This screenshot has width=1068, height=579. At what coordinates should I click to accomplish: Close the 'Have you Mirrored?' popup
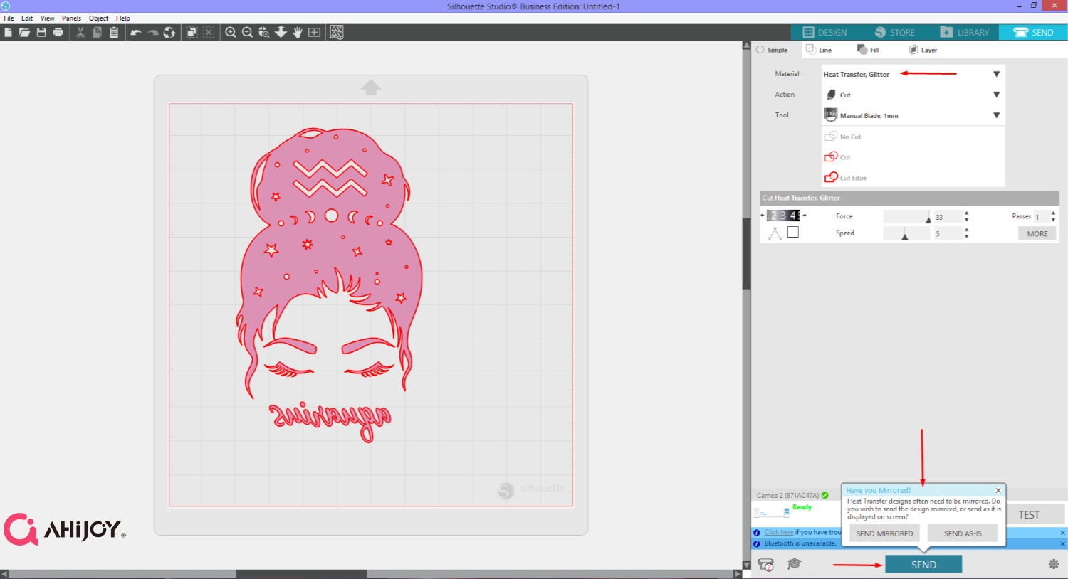(998, 490)
